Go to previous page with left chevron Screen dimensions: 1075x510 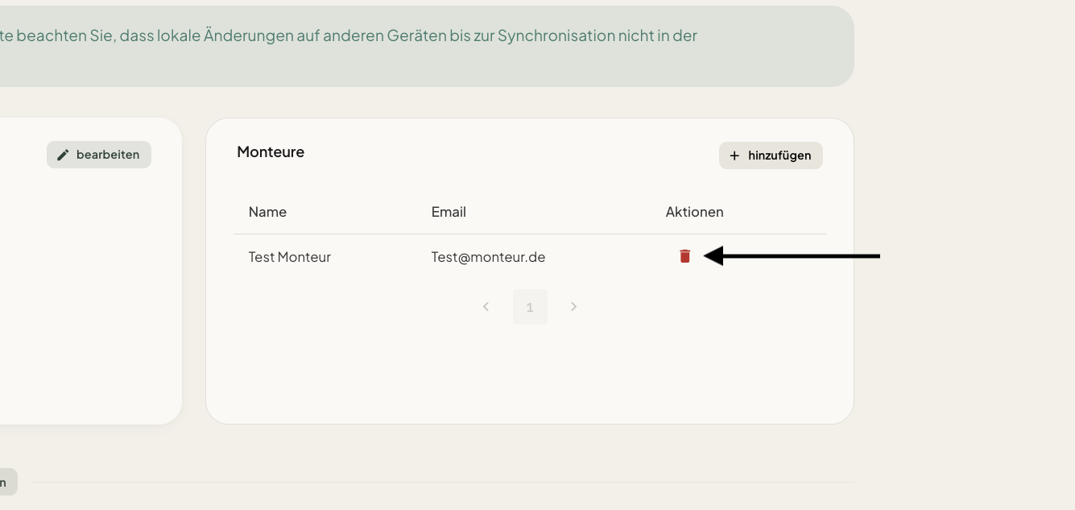pyautogui.click(x=486, y=307)
